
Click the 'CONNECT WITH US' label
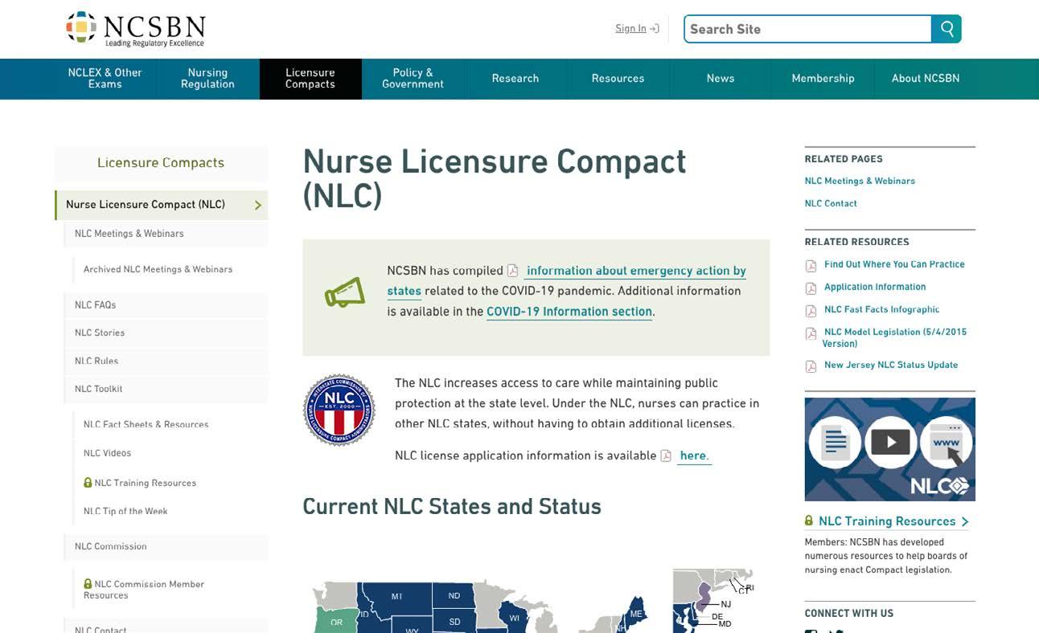849,614
